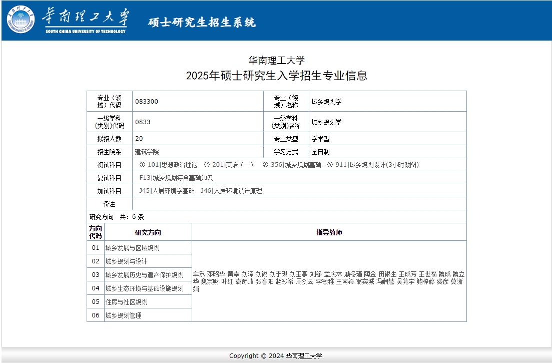
Task: Click the Copyright © 2024 华南理工大学 footer
Action: click(x=276, y=356)
